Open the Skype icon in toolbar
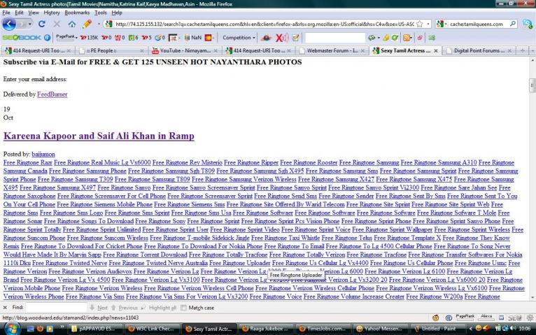 [x=528, y=24]
